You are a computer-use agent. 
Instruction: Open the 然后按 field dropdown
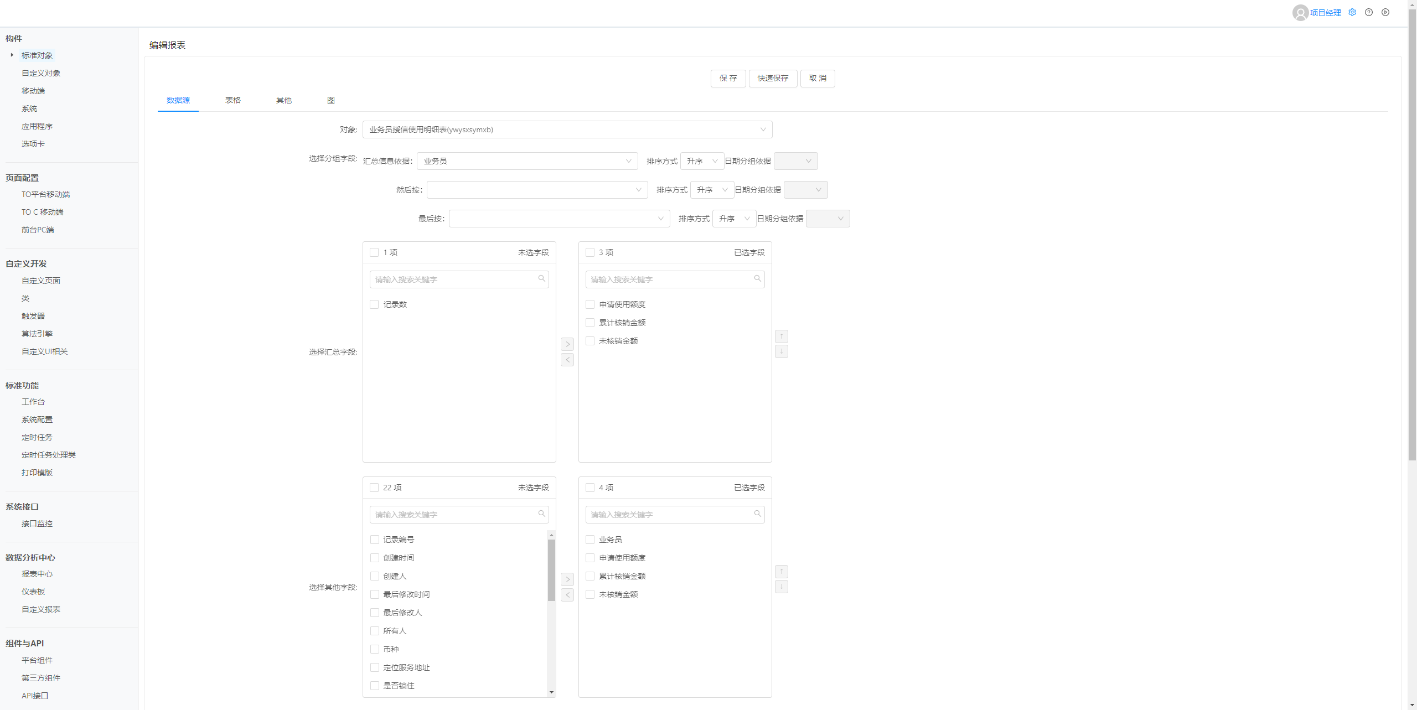tap(537, 190)
